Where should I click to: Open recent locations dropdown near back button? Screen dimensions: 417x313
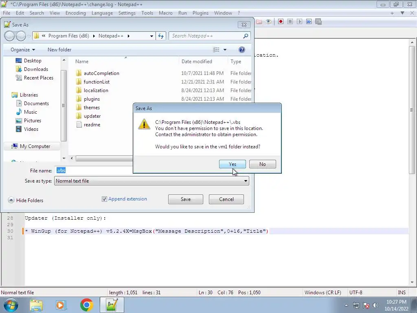pos(29,36)
